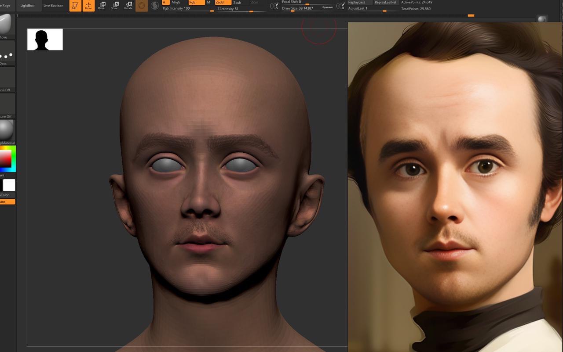563x352 pixels.
Task: Open the current material selector
Action: pos(7,129)
